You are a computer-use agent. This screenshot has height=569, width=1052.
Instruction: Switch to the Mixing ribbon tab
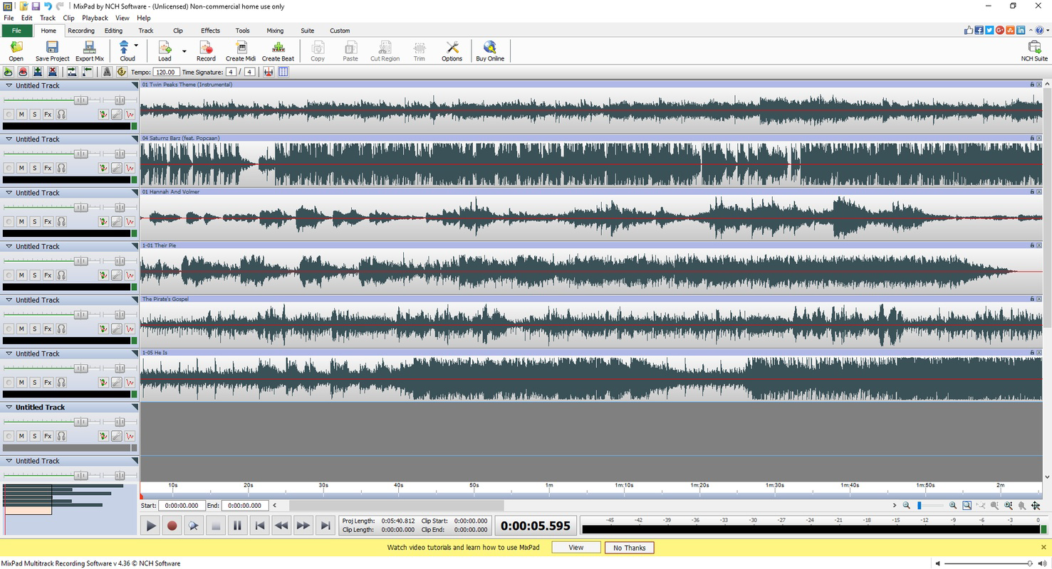coord(275,31)
